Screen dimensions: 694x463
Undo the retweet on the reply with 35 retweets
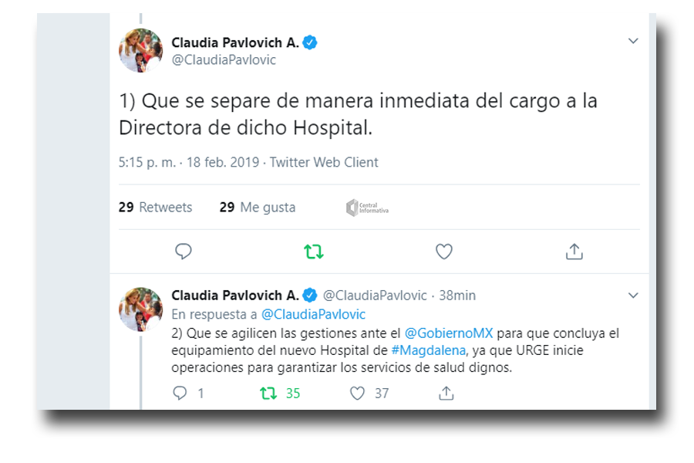268,393
